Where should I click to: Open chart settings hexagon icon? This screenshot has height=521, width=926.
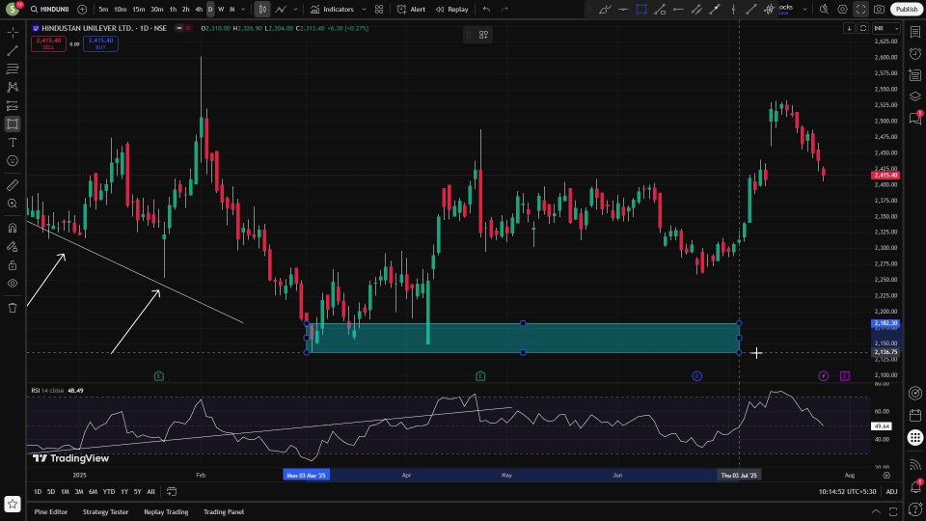point(843,10)
